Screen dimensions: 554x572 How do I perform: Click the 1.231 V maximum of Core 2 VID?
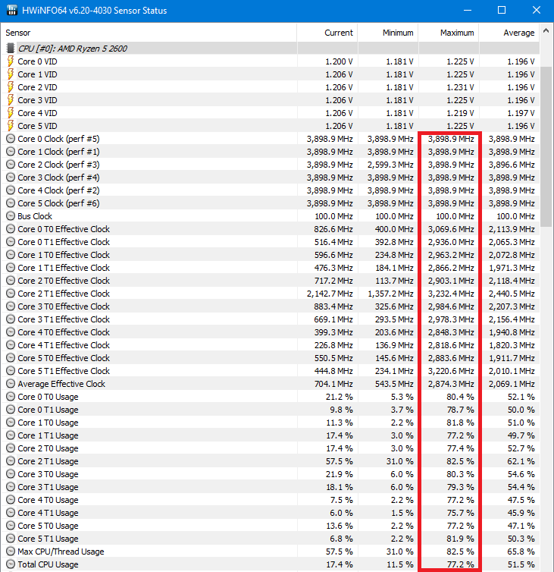tap(460, 87)
